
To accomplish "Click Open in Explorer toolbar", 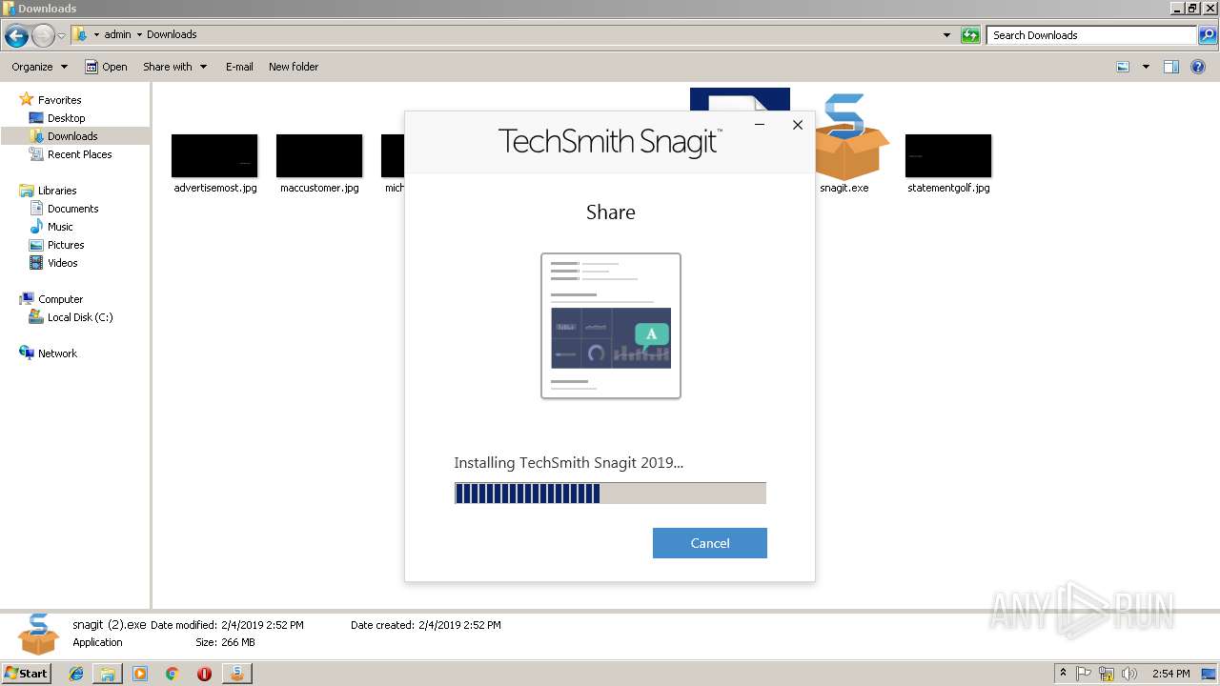I will [x=106, y=67].
